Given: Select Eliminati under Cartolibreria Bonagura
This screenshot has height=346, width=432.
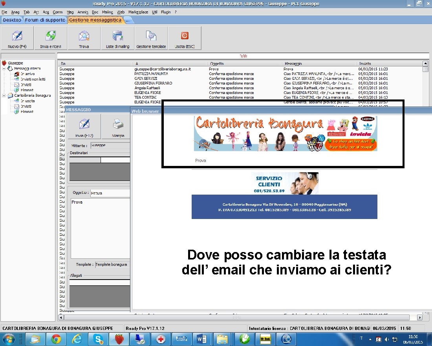Looking at the screenshot, I should pyautogui.click(x=27, y=112).
